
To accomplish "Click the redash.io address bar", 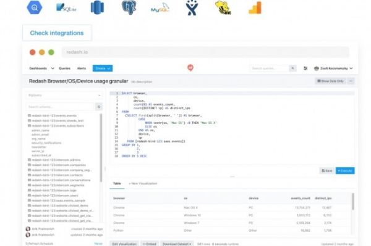I will point(205,52).
